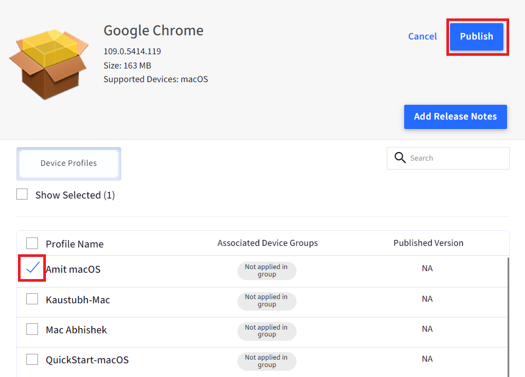Viewport: 525px width, 377px height.
Task: Toggle the select-all Profile Name checkbox
Action: [32, 243]
